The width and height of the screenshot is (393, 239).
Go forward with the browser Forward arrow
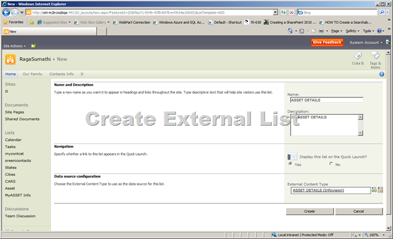point(15,12)
